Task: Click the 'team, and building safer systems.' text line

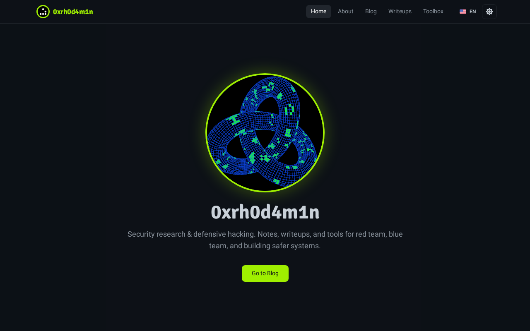Action: coord(265,246)
